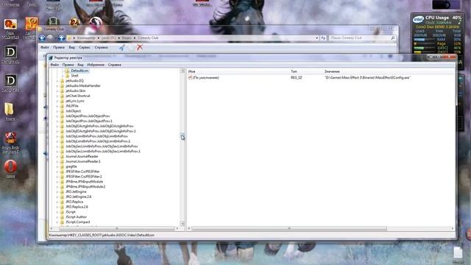Image resolution: width=471 pixels, height=265 pixels.
Task: Expand Shell key in registry tree
Action: tap(63, 76)
